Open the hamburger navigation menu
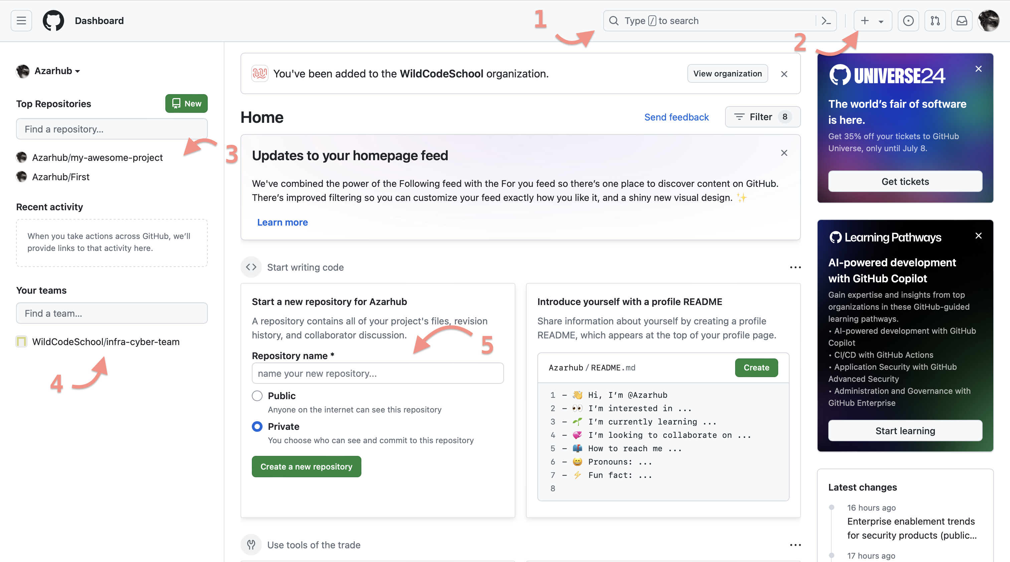This screenshot has width=1010, height=562. point(21,21)
